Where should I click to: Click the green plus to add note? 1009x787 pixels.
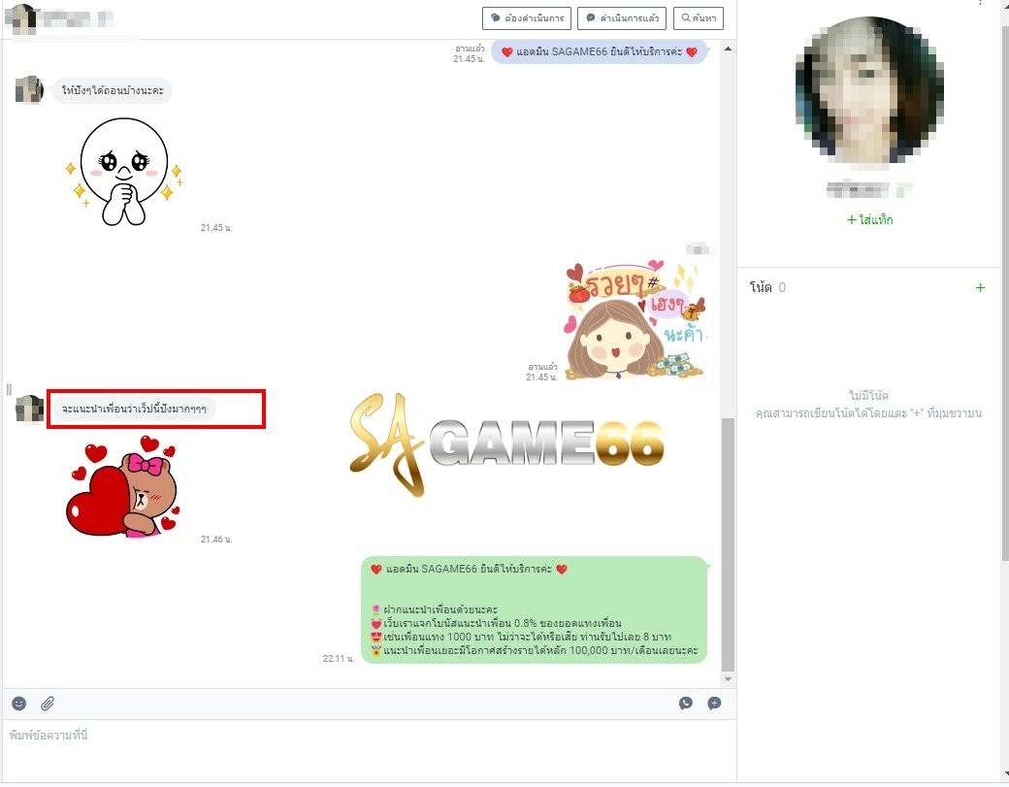click(980, 287)
